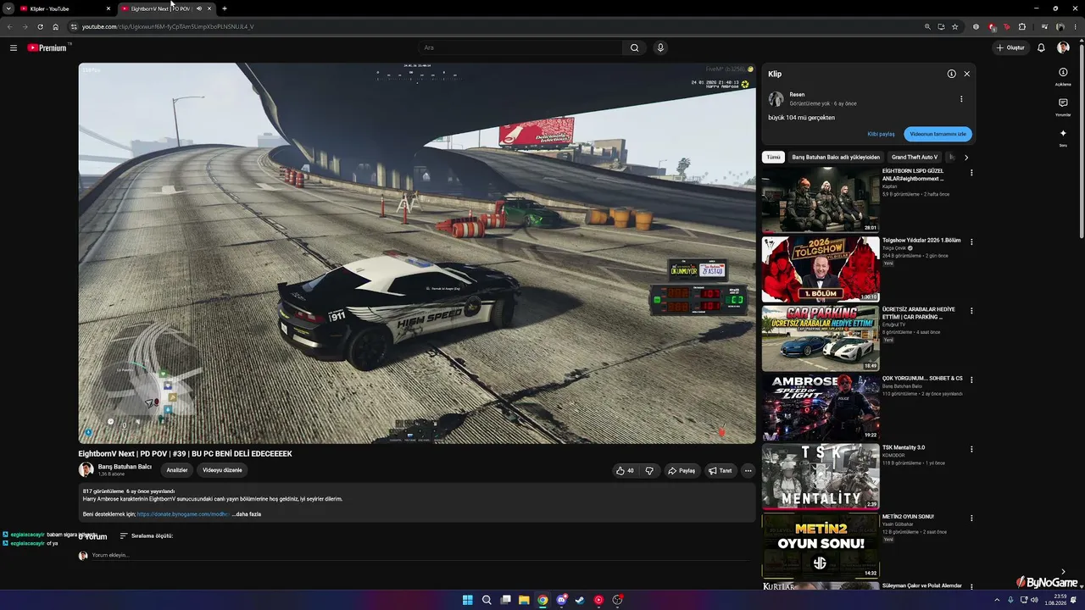This screenshot has height=610, width=1085.
Task: Start voice search with the microphone
Action: point(660,47)
